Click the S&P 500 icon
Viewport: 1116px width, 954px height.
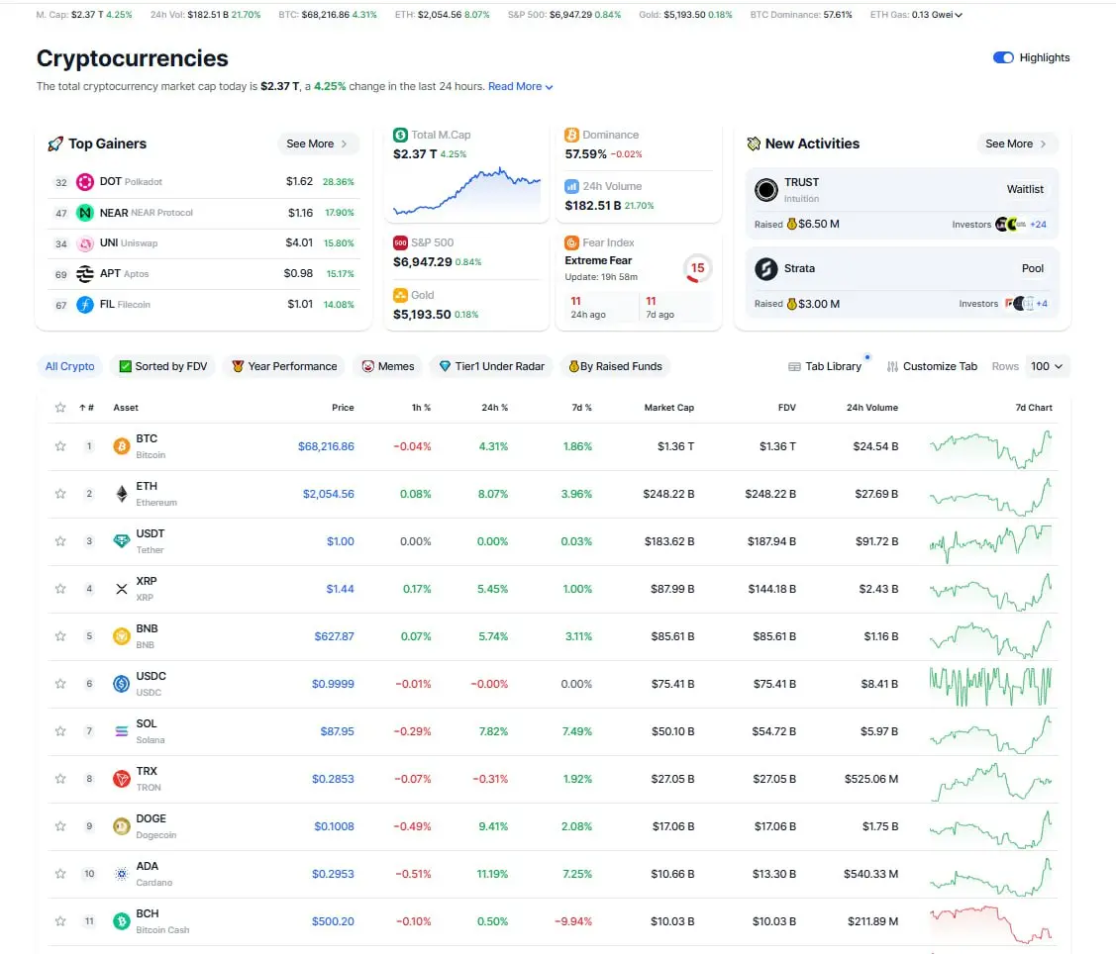pos(401,242)
